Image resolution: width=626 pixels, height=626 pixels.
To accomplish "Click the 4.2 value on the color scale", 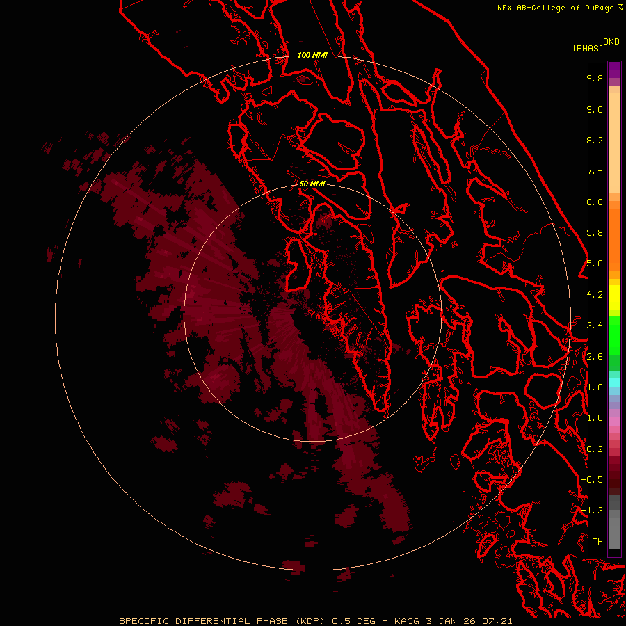I will (595, 295).
